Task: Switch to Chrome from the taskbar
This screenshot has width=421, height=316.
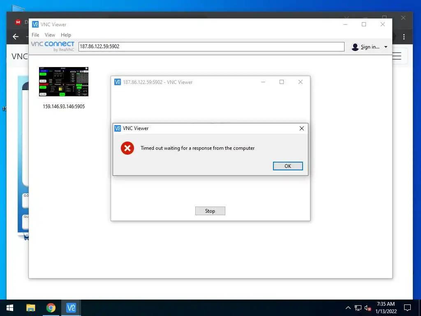Action: point(51,308)
